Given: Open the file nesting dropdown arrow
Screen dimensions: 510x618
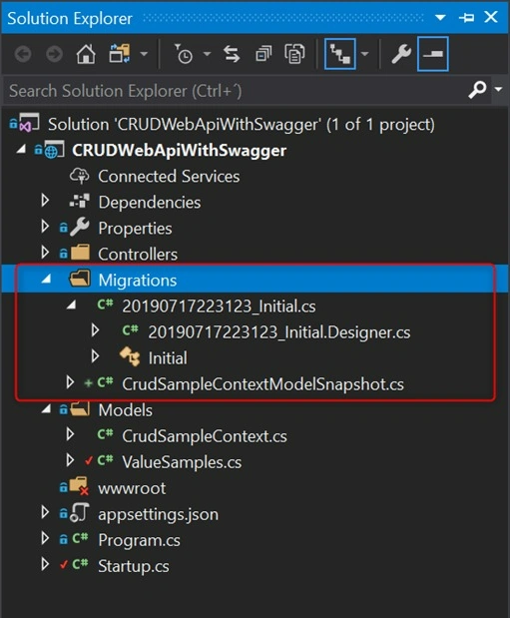Looking at the screenshot, I should coord(365,54).
